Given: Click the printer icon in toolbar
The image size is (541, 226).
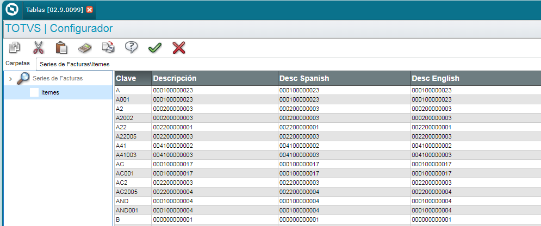Looking at the screenshot, I should click(108, 48).
